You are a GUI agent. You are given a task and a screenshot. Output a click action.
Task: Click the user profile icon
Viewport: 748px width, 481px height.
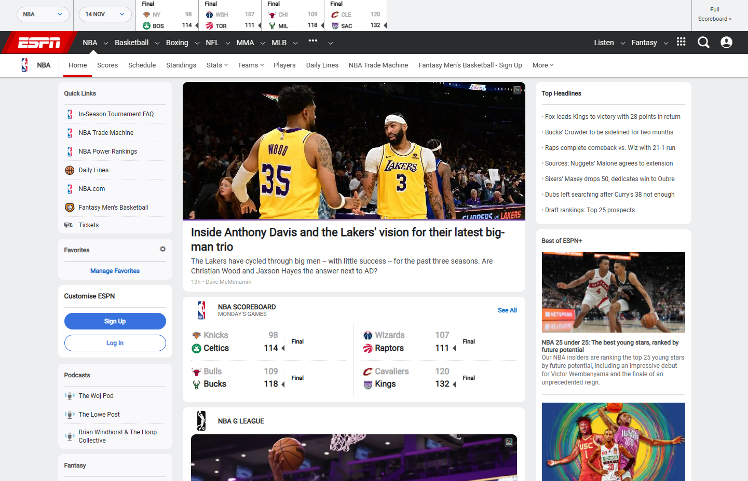726,43
